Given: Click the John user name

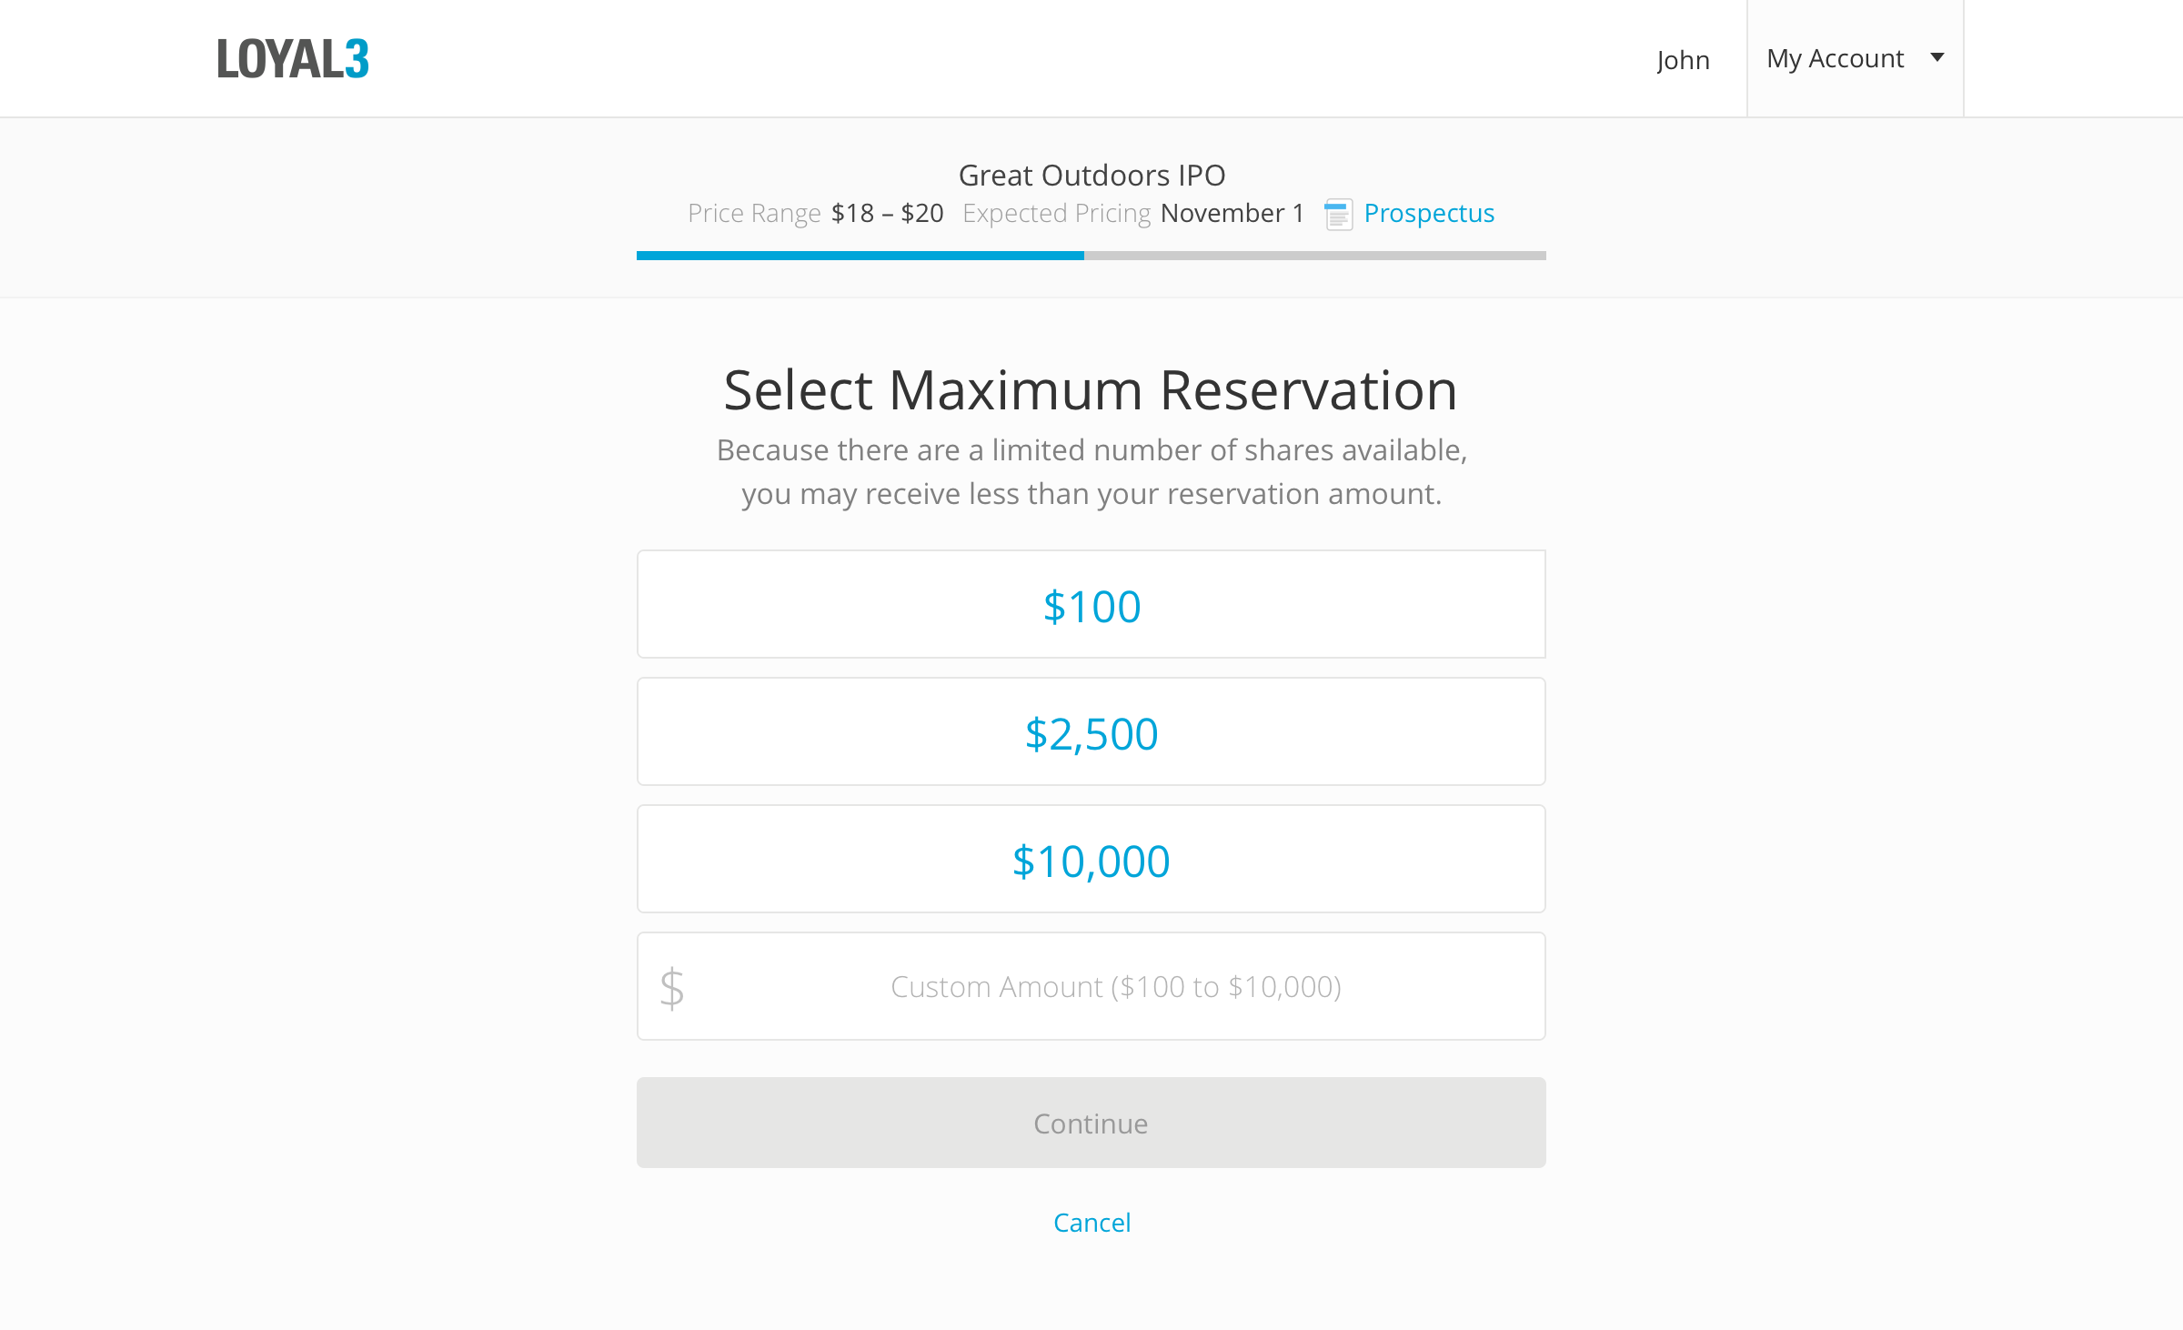Looking at the screenshot, I should (x=1683, y=60).
